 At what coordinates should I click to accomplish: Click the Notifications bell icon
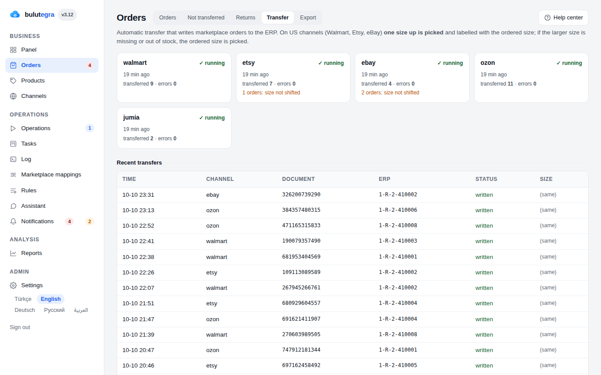[x=13, y=221]
